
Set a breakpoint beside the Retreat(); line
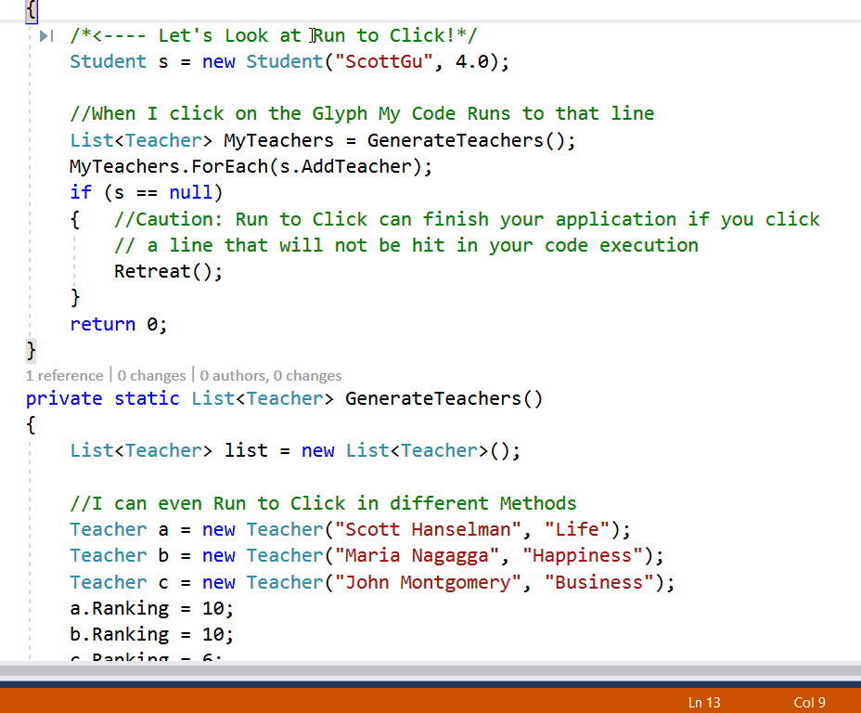(9, 271)
